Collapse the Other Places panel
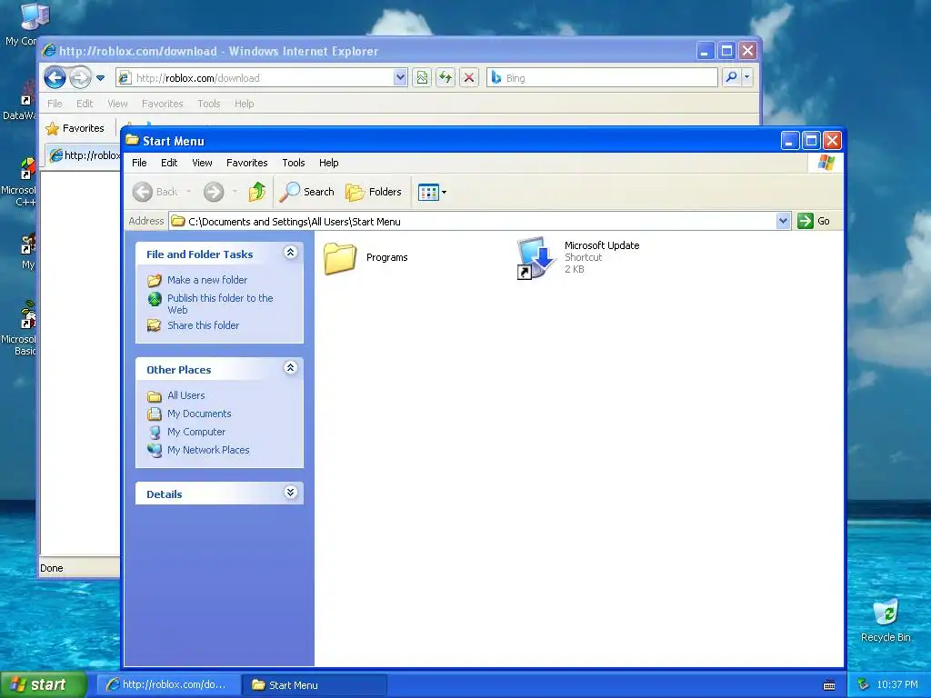The width and height of the screenshot is (931, 698). (290, 368)
